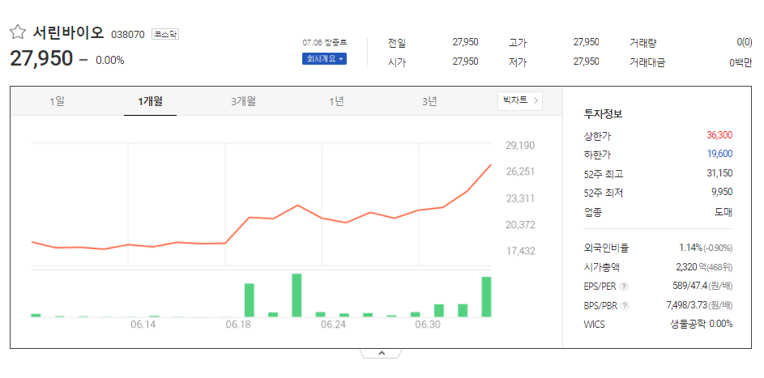The width and height of the screenshot is (764, 378).
Task: Click the 서린바이오 stock name
Action: 69,32
